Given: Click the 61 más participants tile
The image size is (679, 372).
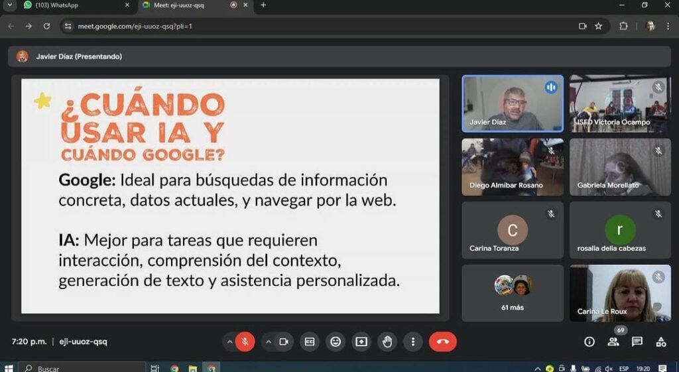Looking at the screenshot, I should coord(513,293).
